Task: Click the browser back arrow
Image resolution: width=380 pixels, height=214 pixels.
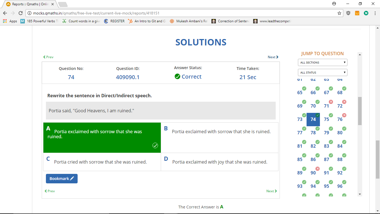Action: point(5,13)
